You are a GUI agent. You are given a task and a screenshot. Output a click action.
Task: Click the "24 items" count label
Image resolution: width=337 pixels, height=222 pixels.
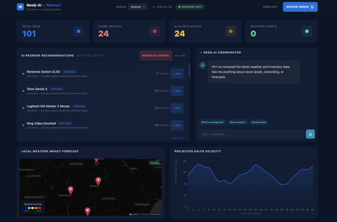180,56
